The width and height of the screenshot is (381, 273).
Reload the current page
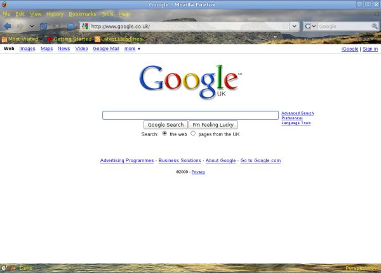tap(43, 26)
